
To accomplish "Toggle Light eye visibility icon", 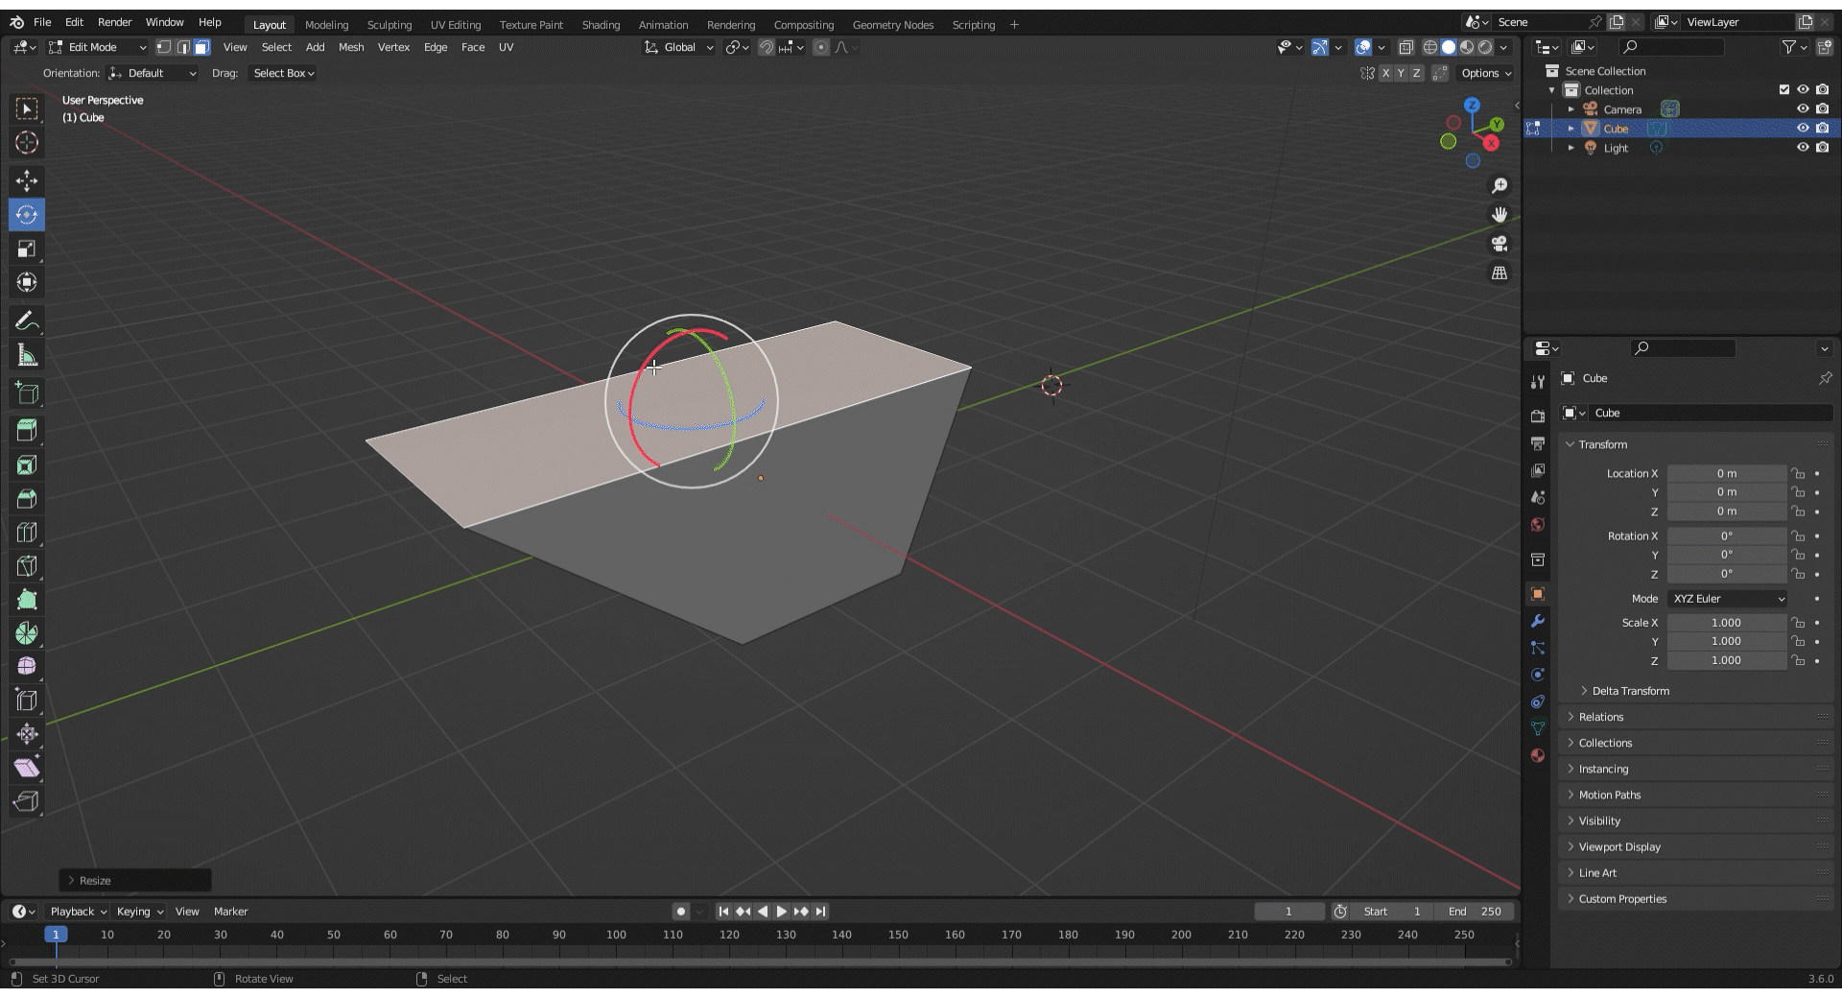I will (1803, 148).
